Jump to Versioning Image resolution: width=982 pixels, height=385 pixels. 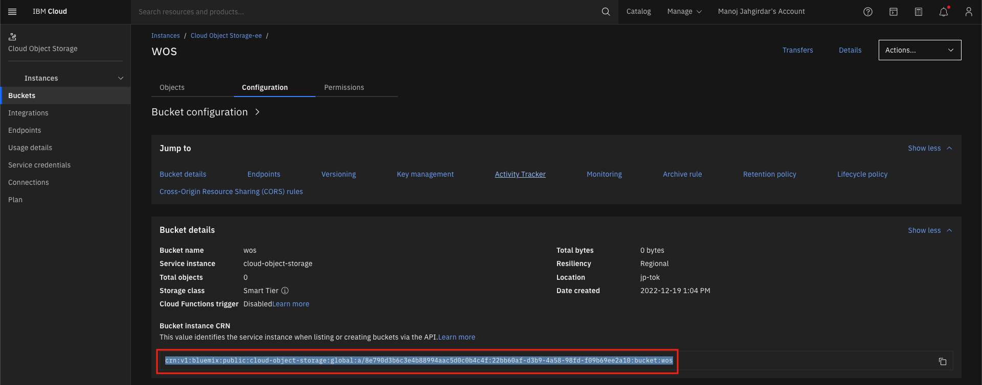click(339, 174)
